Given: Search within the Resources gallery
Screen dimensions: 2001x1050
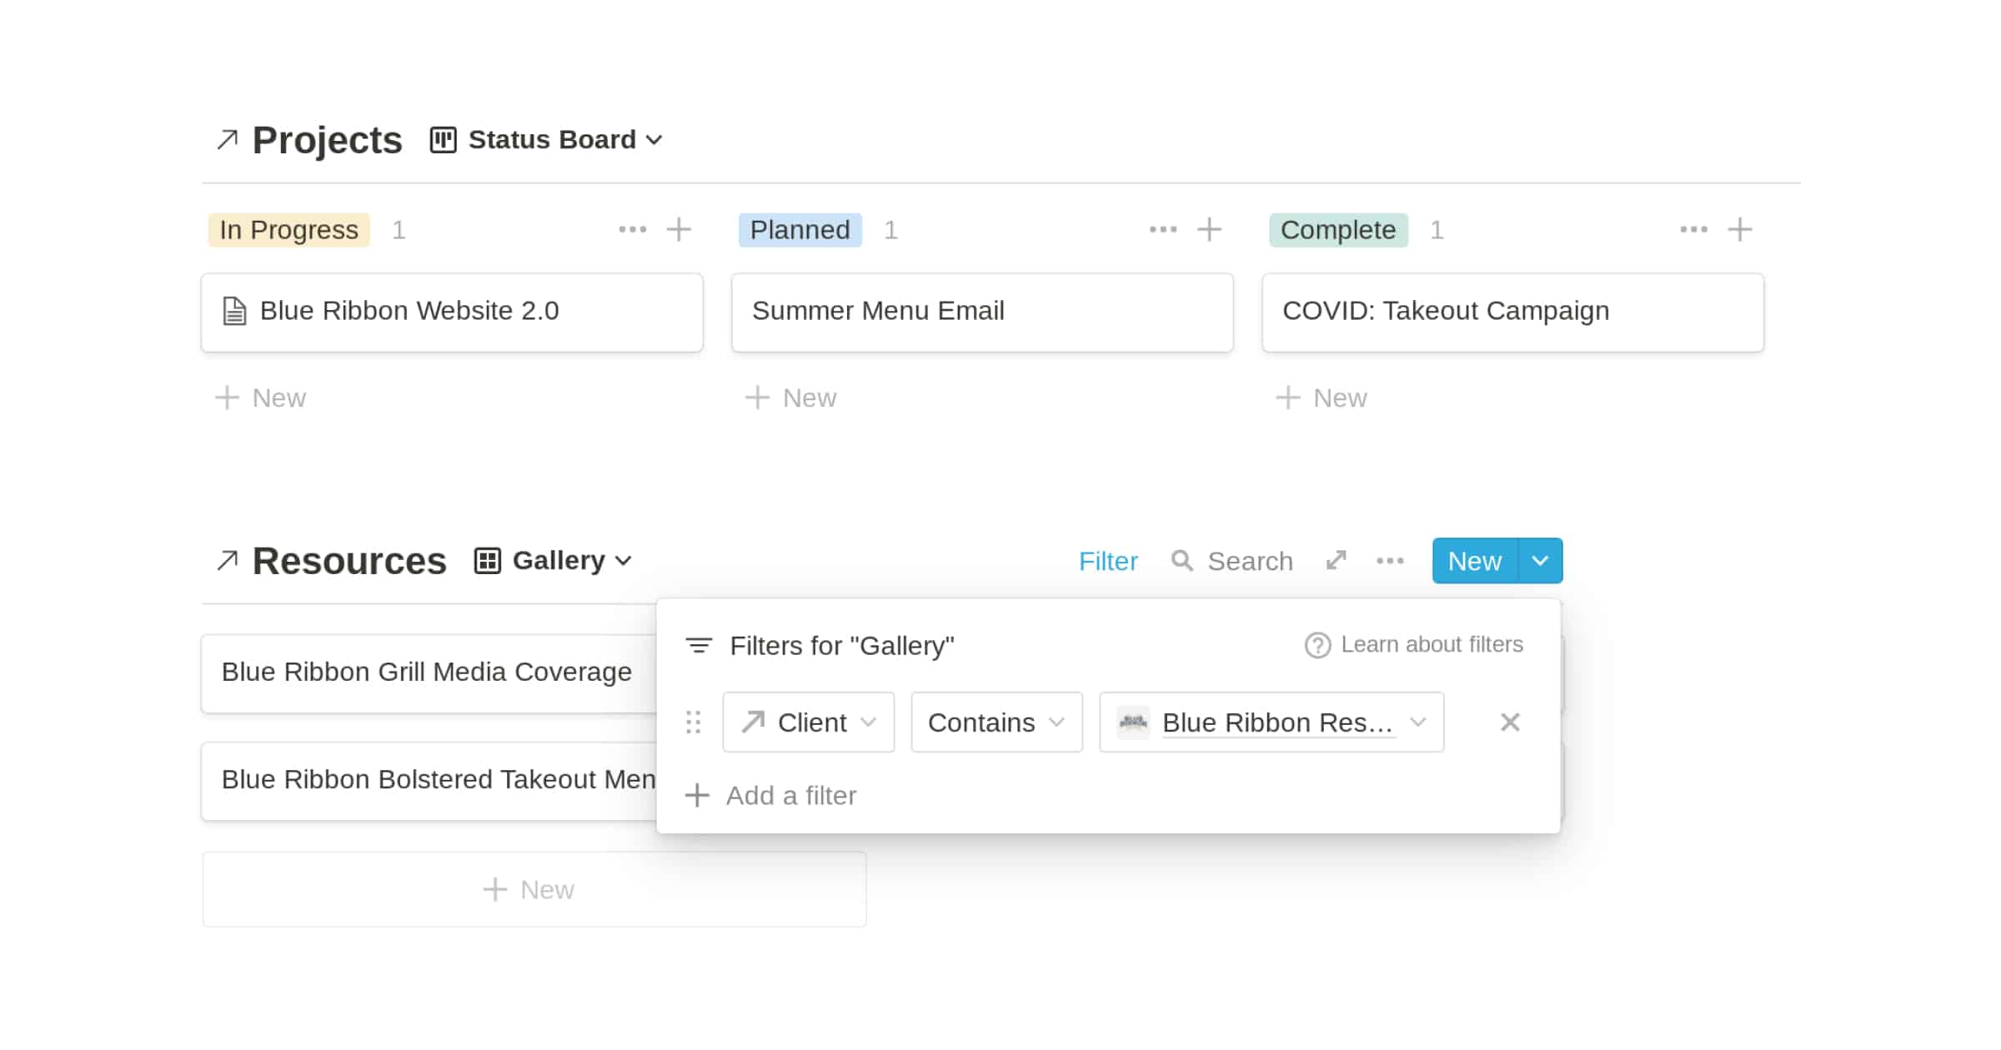Looking at the screenshot, I should pyautogui.click(x=1231, y=561).
